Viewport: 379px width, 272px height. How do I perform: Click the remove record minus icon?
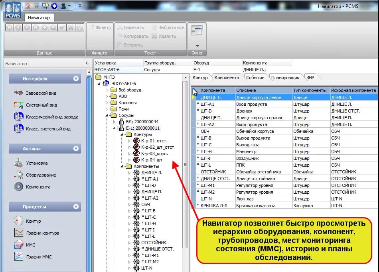53,27
